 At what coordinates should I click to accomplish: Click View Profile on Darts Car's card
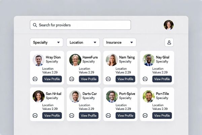[x=89, y=116]
